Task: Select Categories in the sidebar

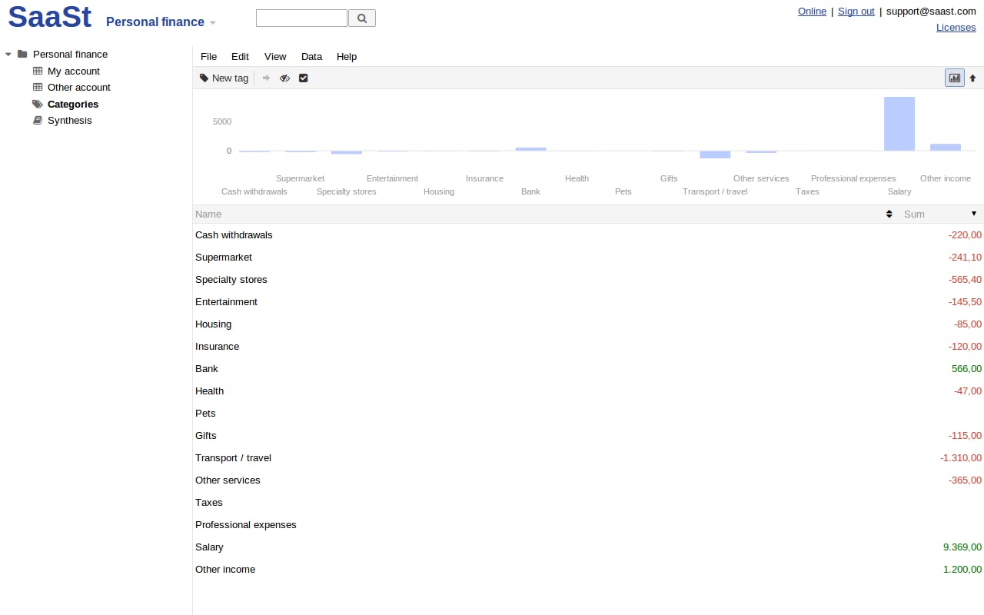Action: [73, 104]
